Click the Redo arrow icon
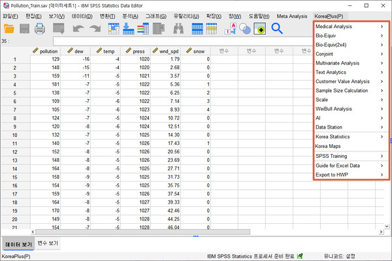Image resolution: width=392 pixels, height=261 pixels. pyautogui.click(x=95, y=29)
